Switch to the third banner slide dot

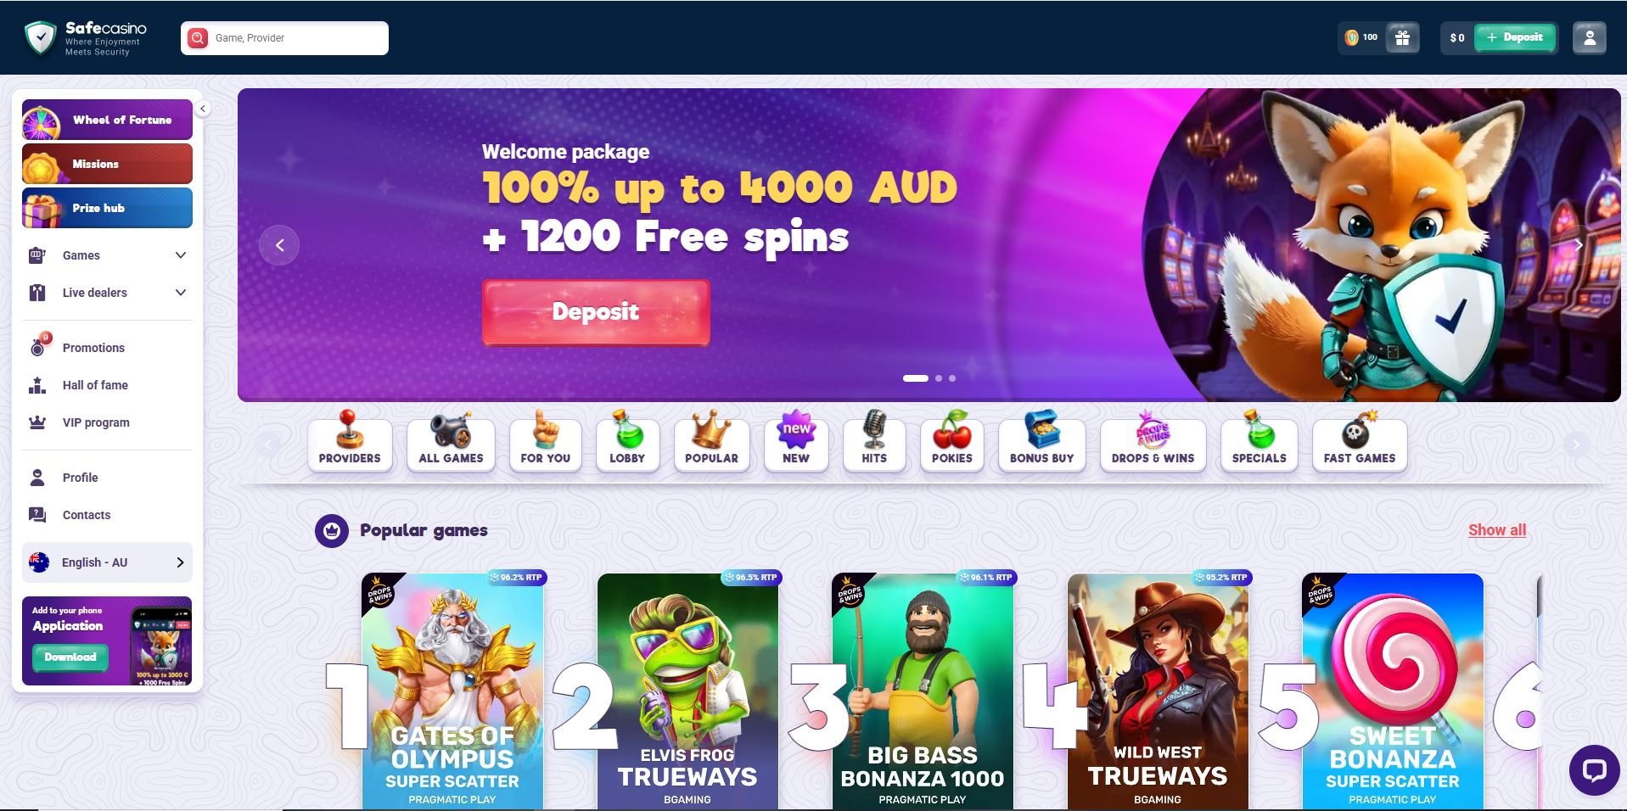[x=952, y=378]
